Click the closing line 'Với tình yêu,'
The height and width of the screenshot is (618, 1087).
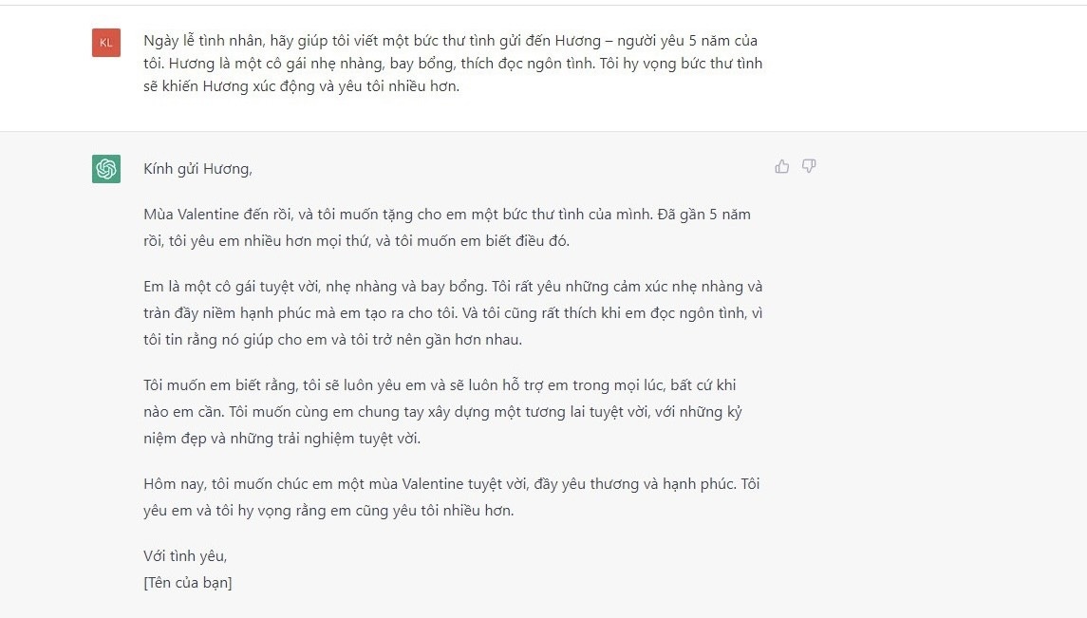point(185,555)
